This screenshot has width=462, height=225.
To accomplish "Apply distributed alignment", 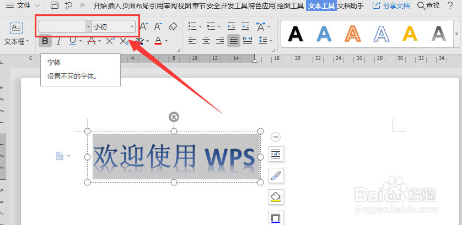I will coord(248,41).
